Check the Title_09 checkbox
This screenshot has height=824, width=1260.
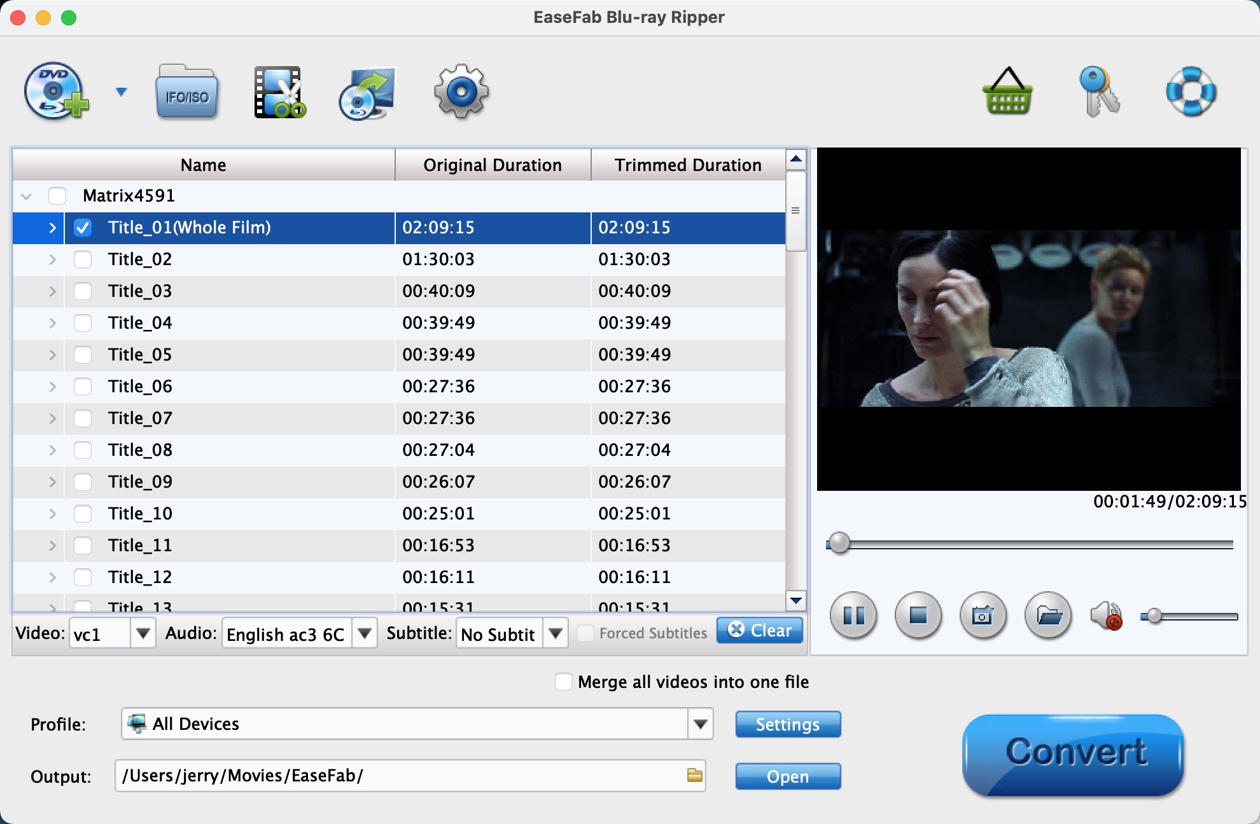point(83,482)
